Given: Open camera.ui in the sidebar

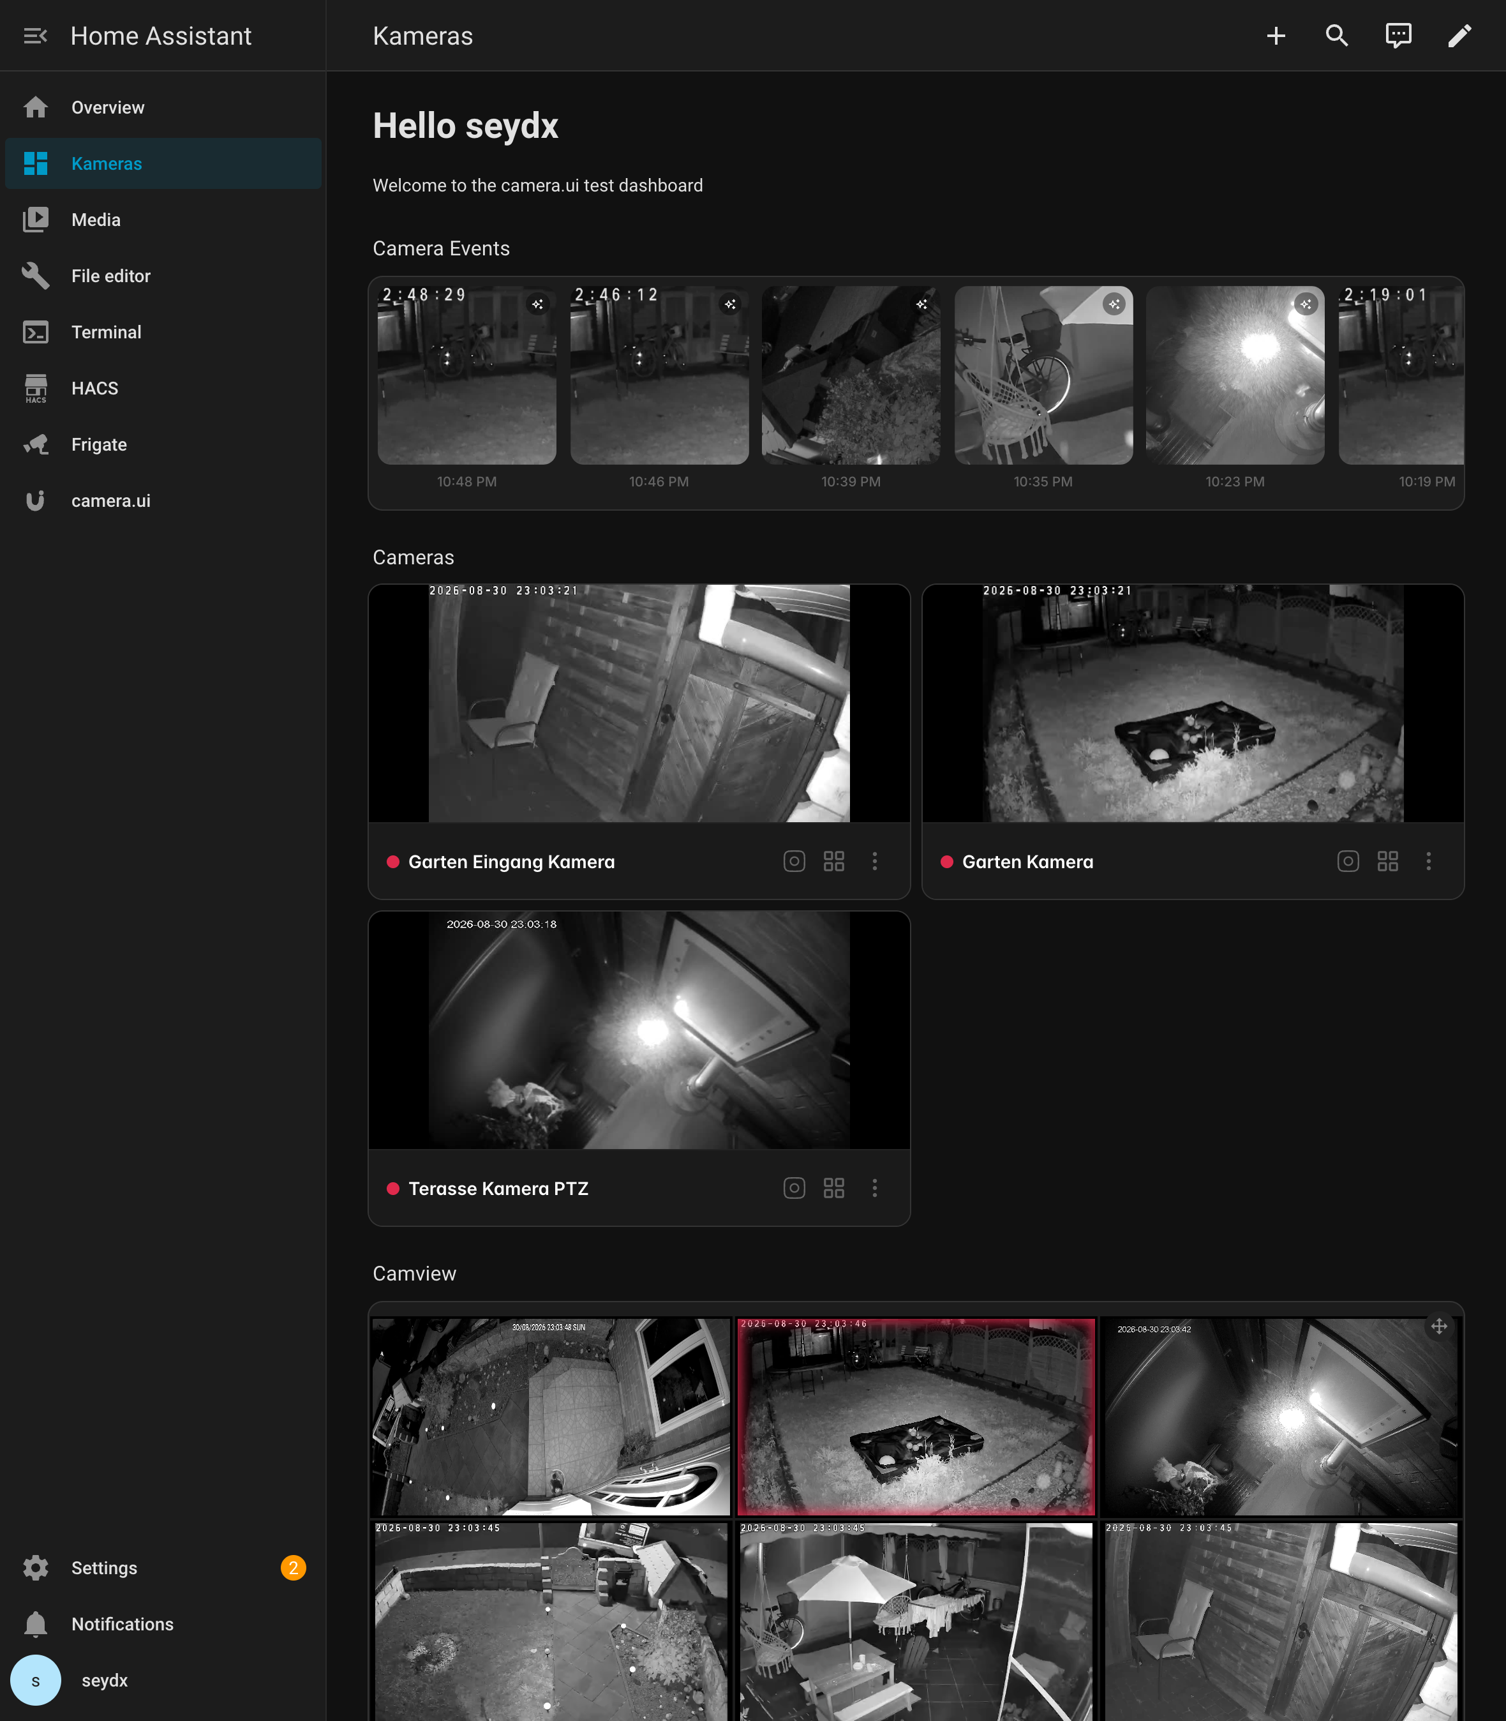Looking at the screenshot, I should click(163, 501).
